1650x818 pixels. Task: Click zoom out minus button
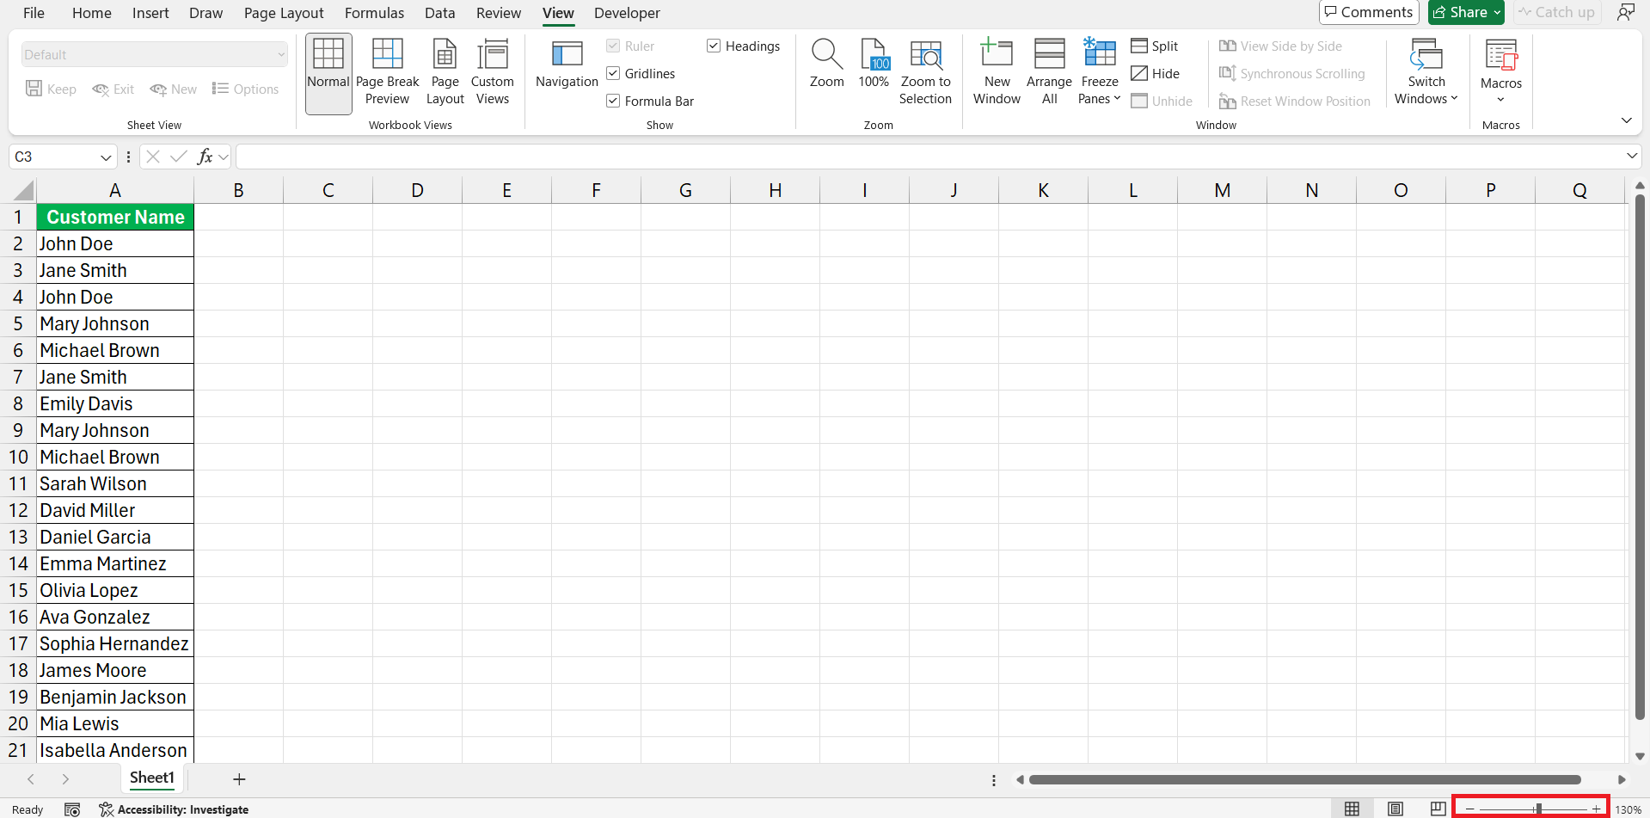tap(1469, 809)
